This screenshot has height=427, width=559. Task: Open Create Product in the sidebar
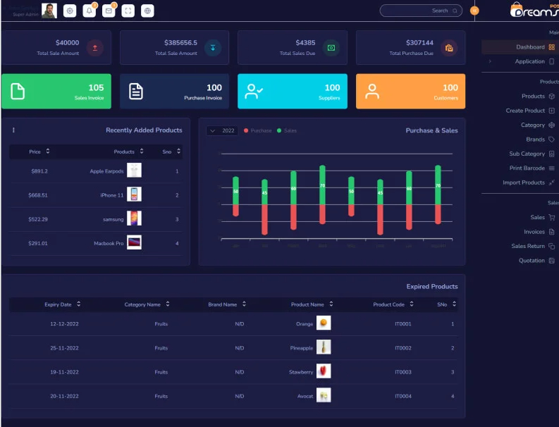525,111
